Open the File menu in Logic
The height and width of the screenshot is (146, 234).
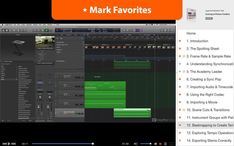pos(15,25)
